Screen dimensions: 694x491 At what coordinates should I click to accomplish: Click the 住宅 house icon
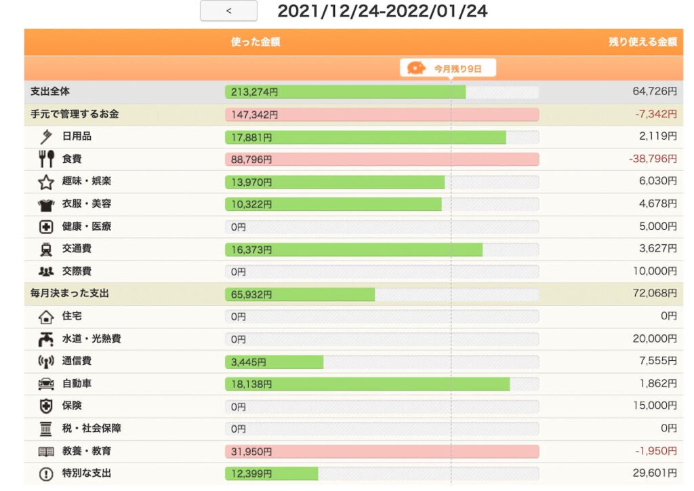pyautogui.click(x=46, y=317)
